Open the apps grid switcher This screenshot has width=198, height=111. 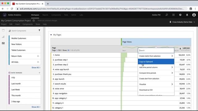coord(174,15)
